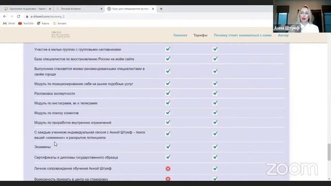This screenshot has height=186, width=331.
Task: Click second checkmark in Сертификаты и дипломы row
Action: tap(215, 157)
